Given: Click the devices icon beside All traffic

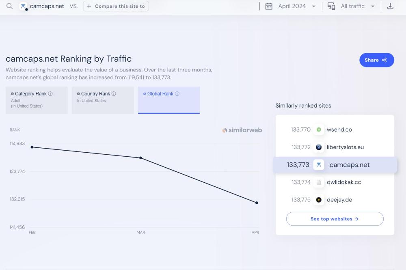Looking at the screenshot, I should pos(331,6).
